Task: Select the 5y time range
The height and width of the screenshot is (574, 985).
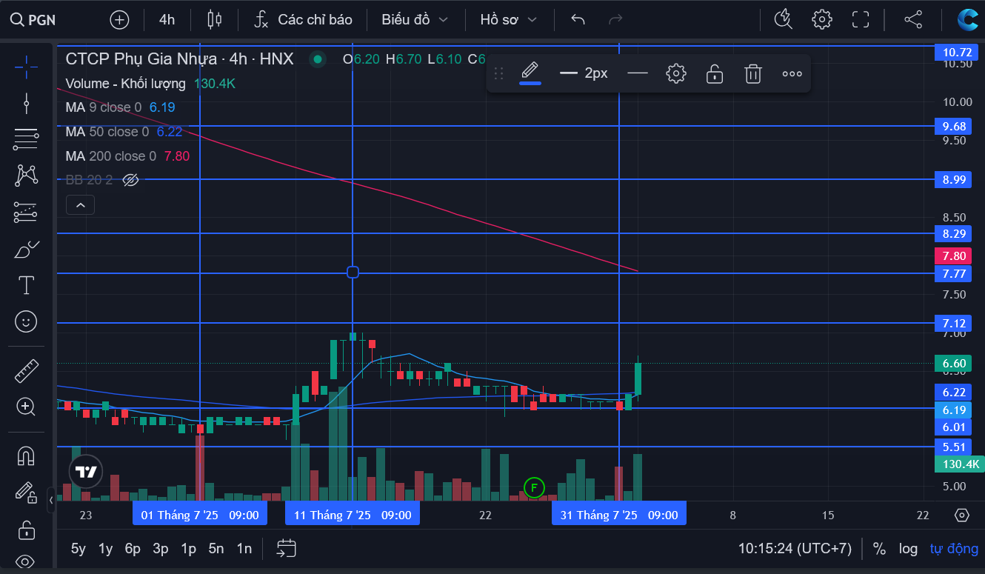Action: (x=78, y=549)
